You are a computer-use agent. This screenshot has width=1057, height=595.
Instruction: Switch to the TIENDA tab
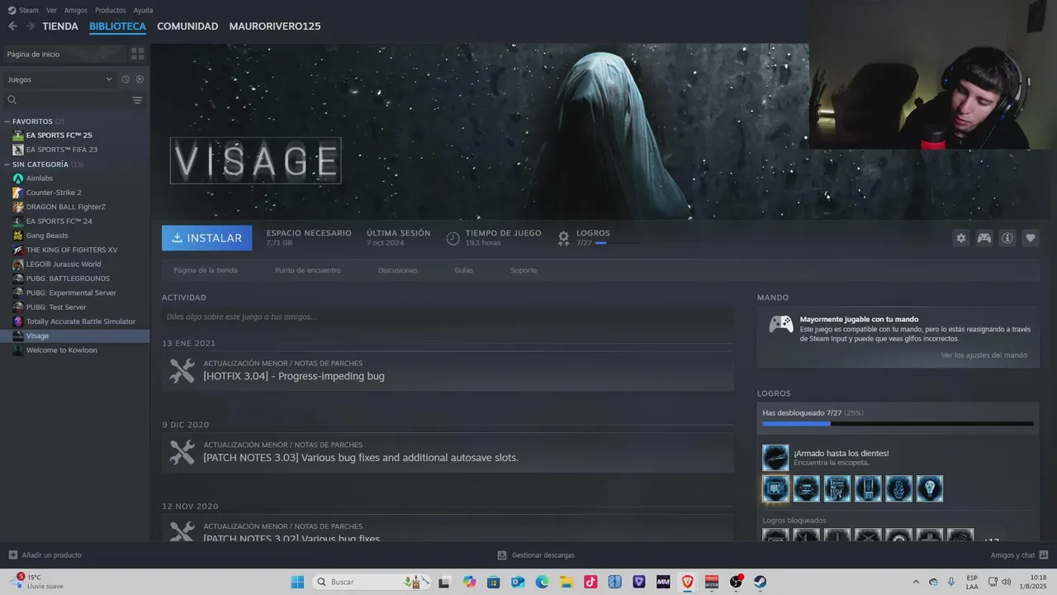pos(60,26)
